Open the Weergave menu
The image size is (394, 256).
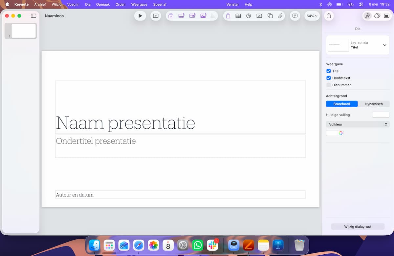139,4
